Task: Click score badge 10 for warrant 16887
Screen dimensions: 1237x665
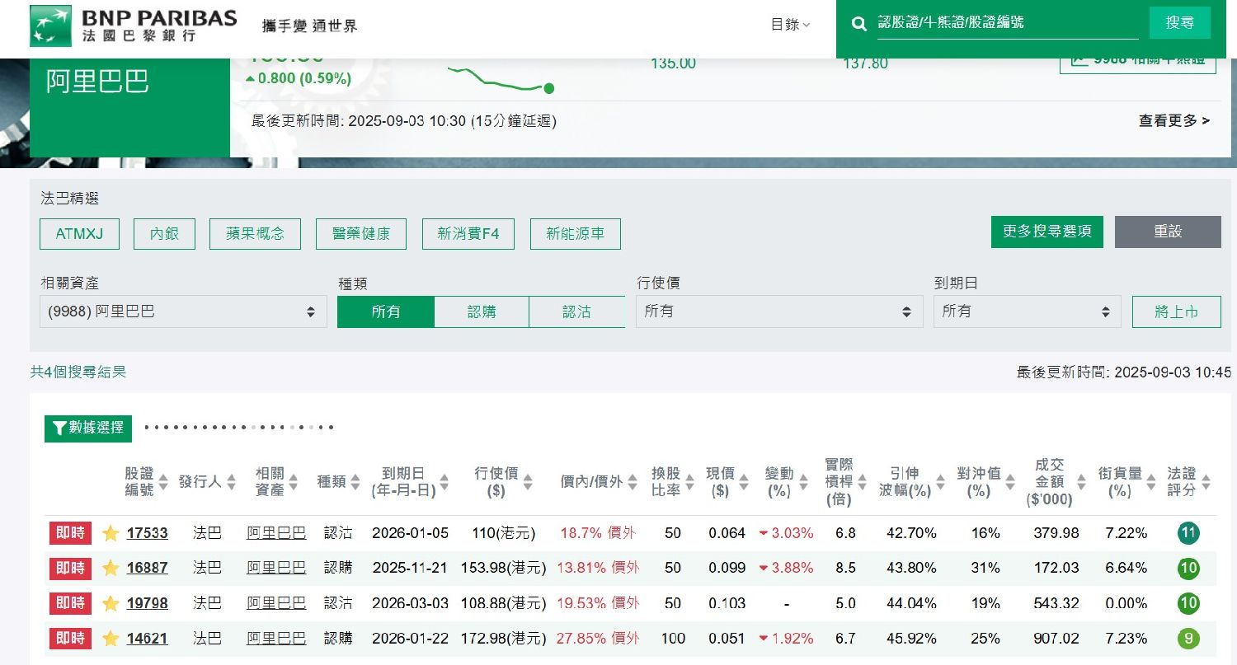Action: (1188, 569)
